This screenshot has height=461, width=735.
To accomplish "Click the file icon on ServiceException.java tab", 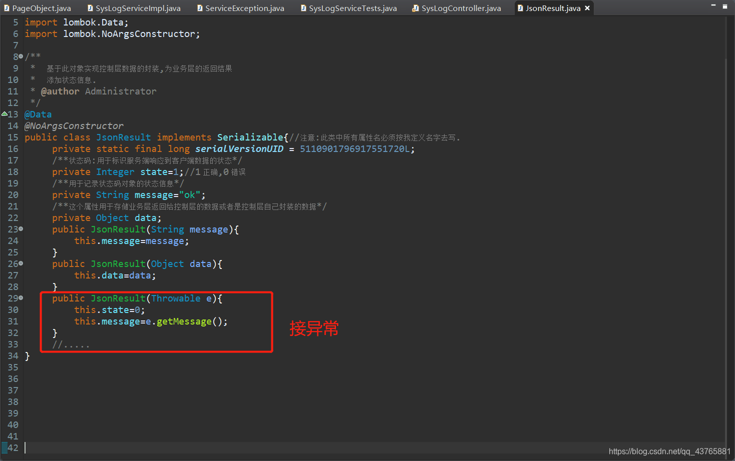I will click(x=200, y=8).
